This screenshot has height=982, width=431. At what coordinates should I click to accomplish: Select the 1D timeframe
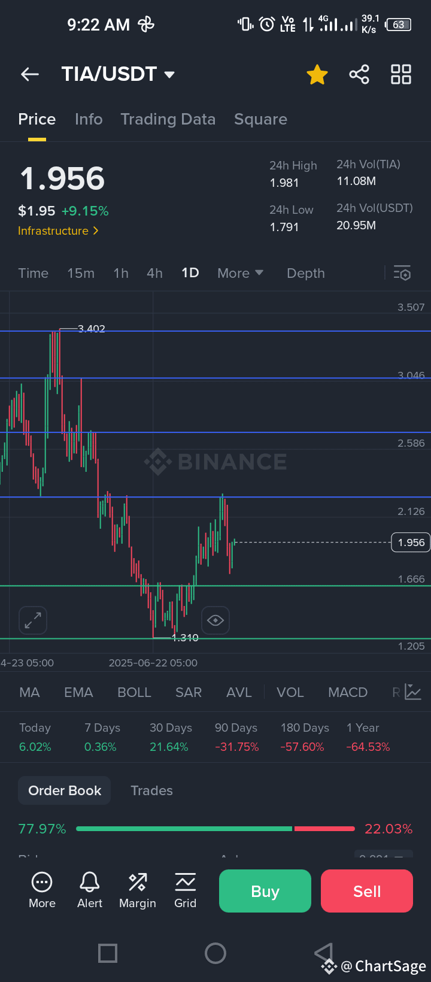pos(190,273)
